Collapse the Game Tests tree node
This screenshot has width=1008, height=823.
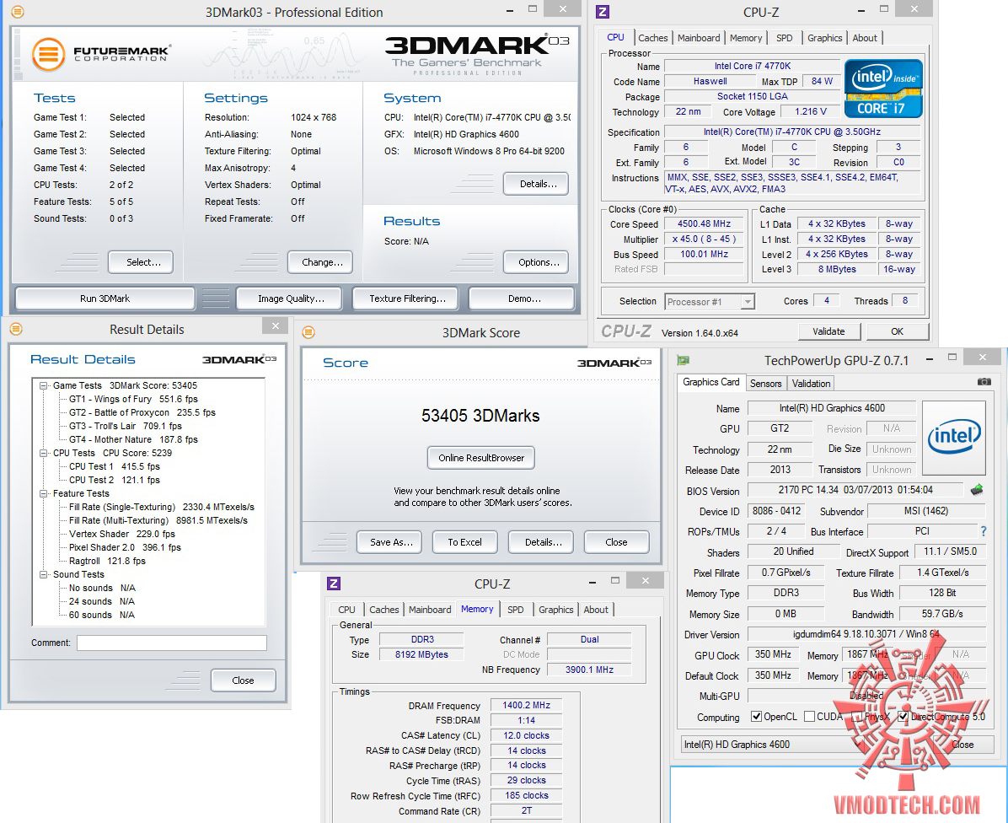[x=44, y=386]
